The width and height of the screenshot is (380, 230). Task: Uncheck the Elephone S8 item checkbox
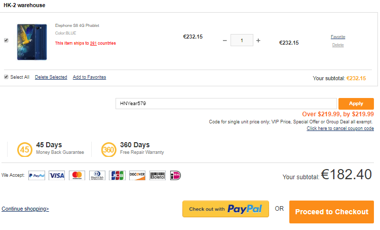tap(6, 40)
